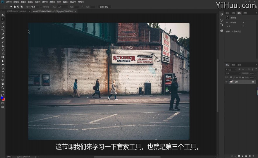Switch to the 颜色 color panel tab
The width and height of the screenshot is (258, 158).
click(x=227, y=13)
